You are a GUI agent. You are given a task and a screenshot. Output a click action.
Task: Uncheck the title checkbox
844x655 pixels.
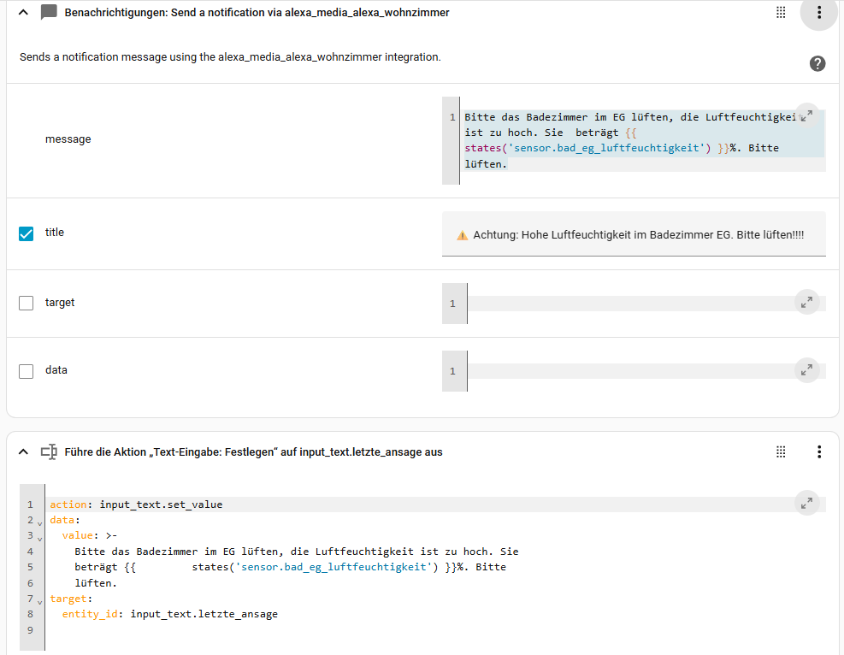click(x=27, y=233)
